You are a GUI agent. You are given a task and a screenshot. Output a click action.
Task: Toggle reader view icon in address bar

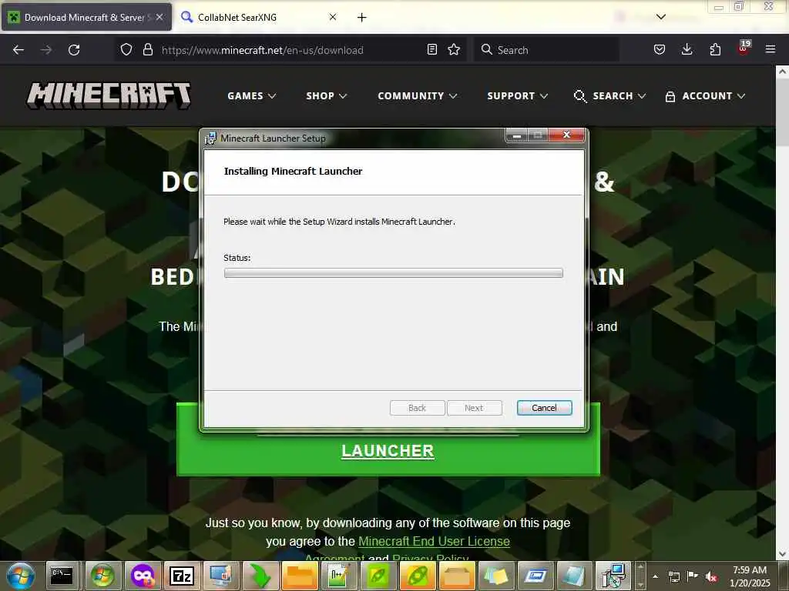point(431,49)
